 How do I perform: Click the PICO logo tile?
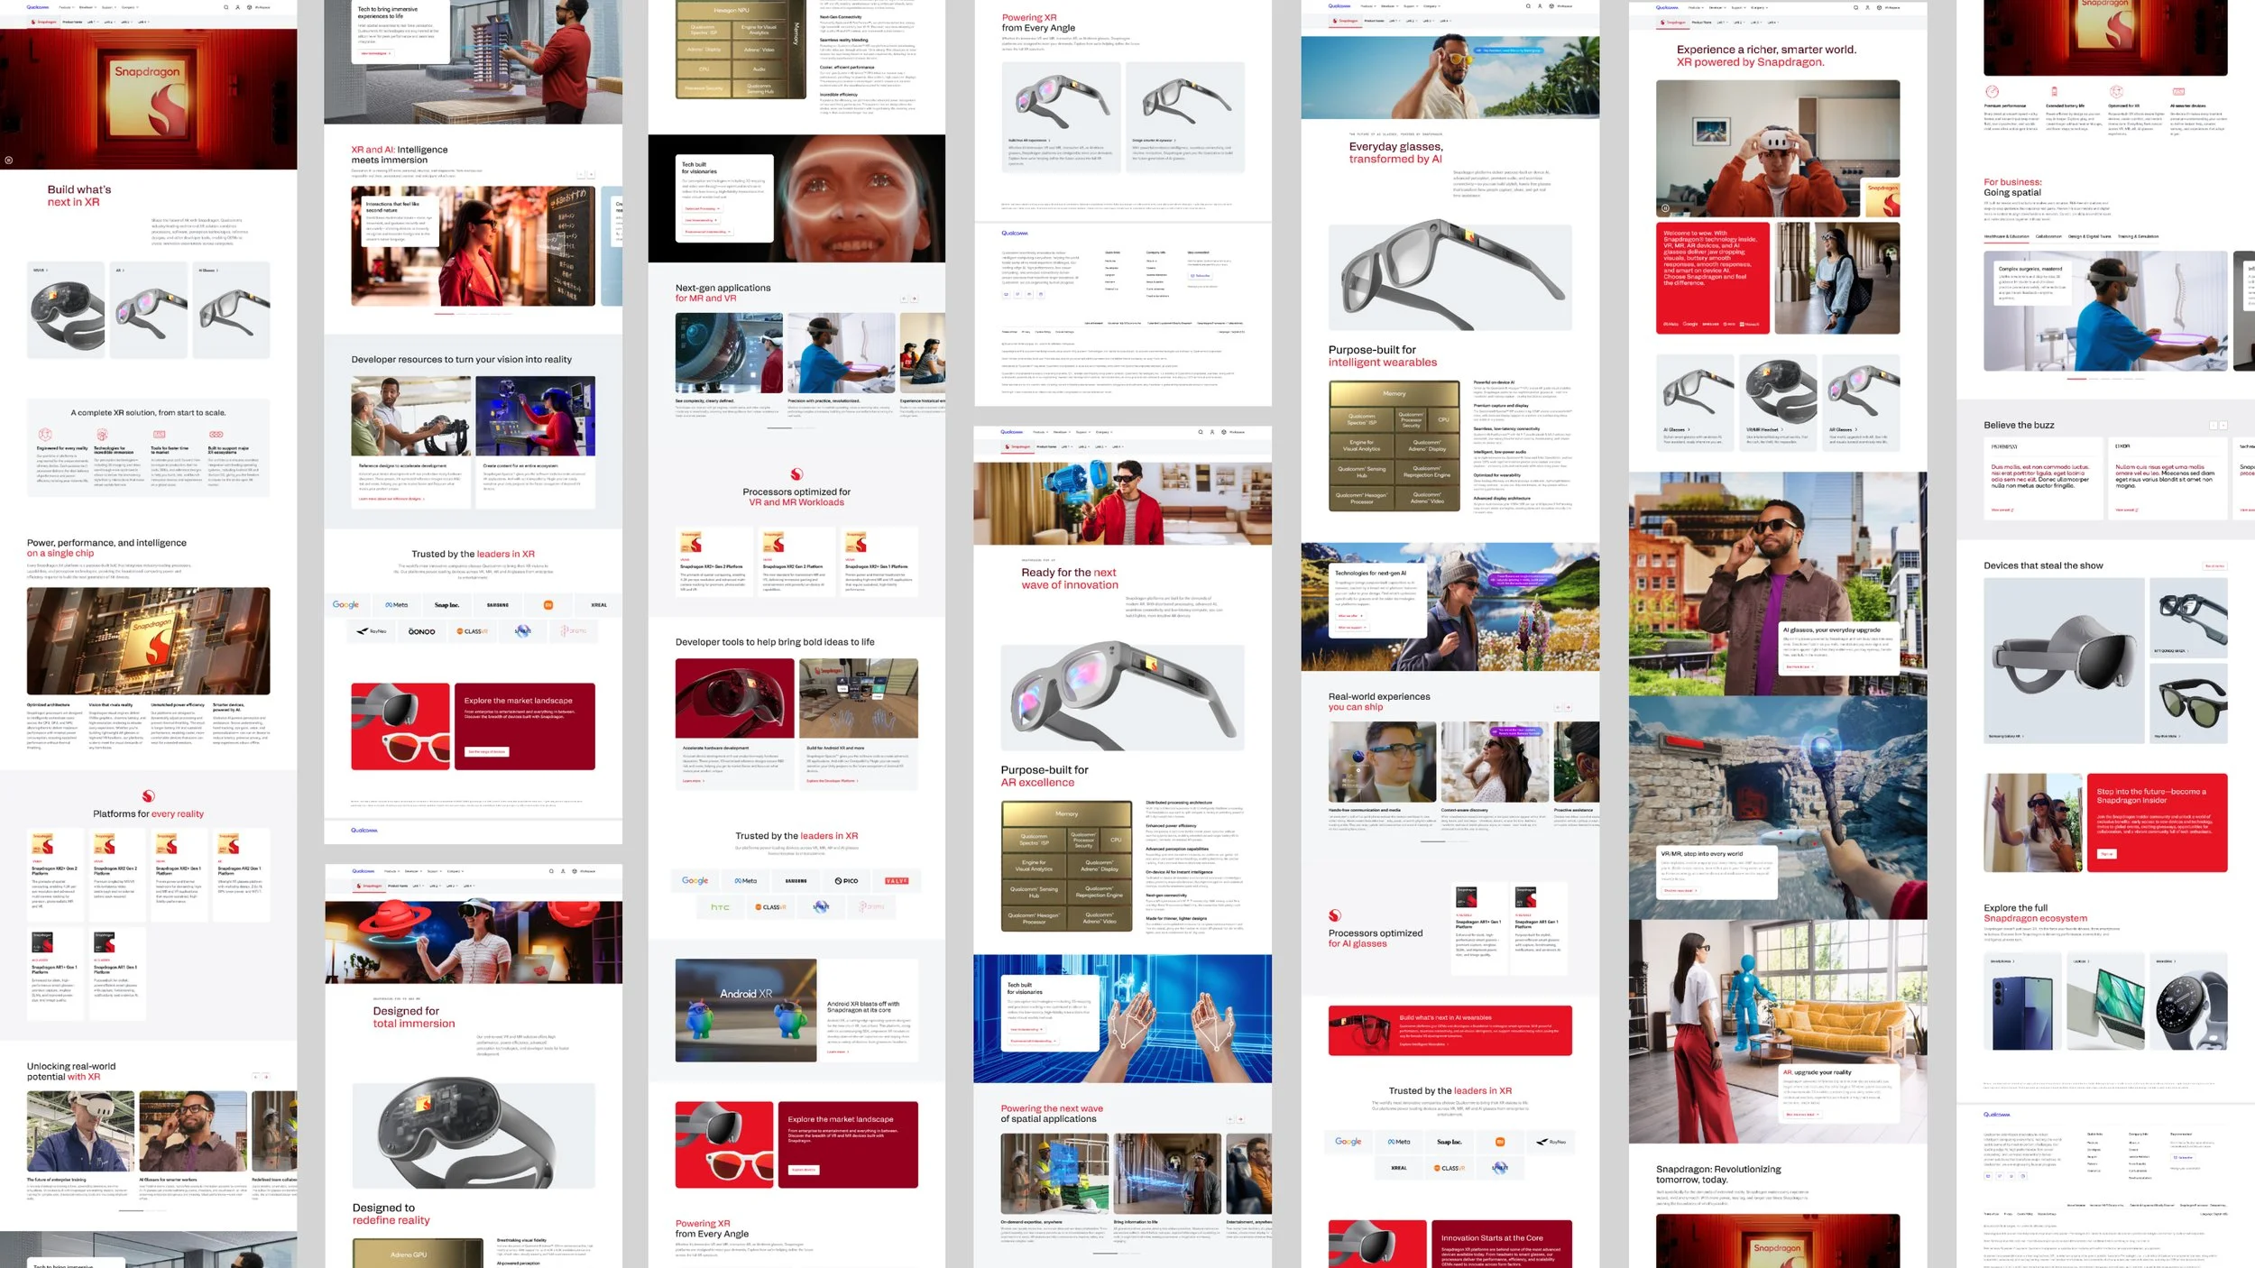click(x=846, y=881)
